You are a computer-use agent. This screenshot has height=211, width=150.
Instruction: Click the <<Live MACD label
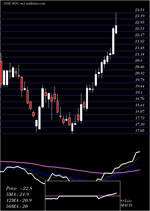[126, 203]
